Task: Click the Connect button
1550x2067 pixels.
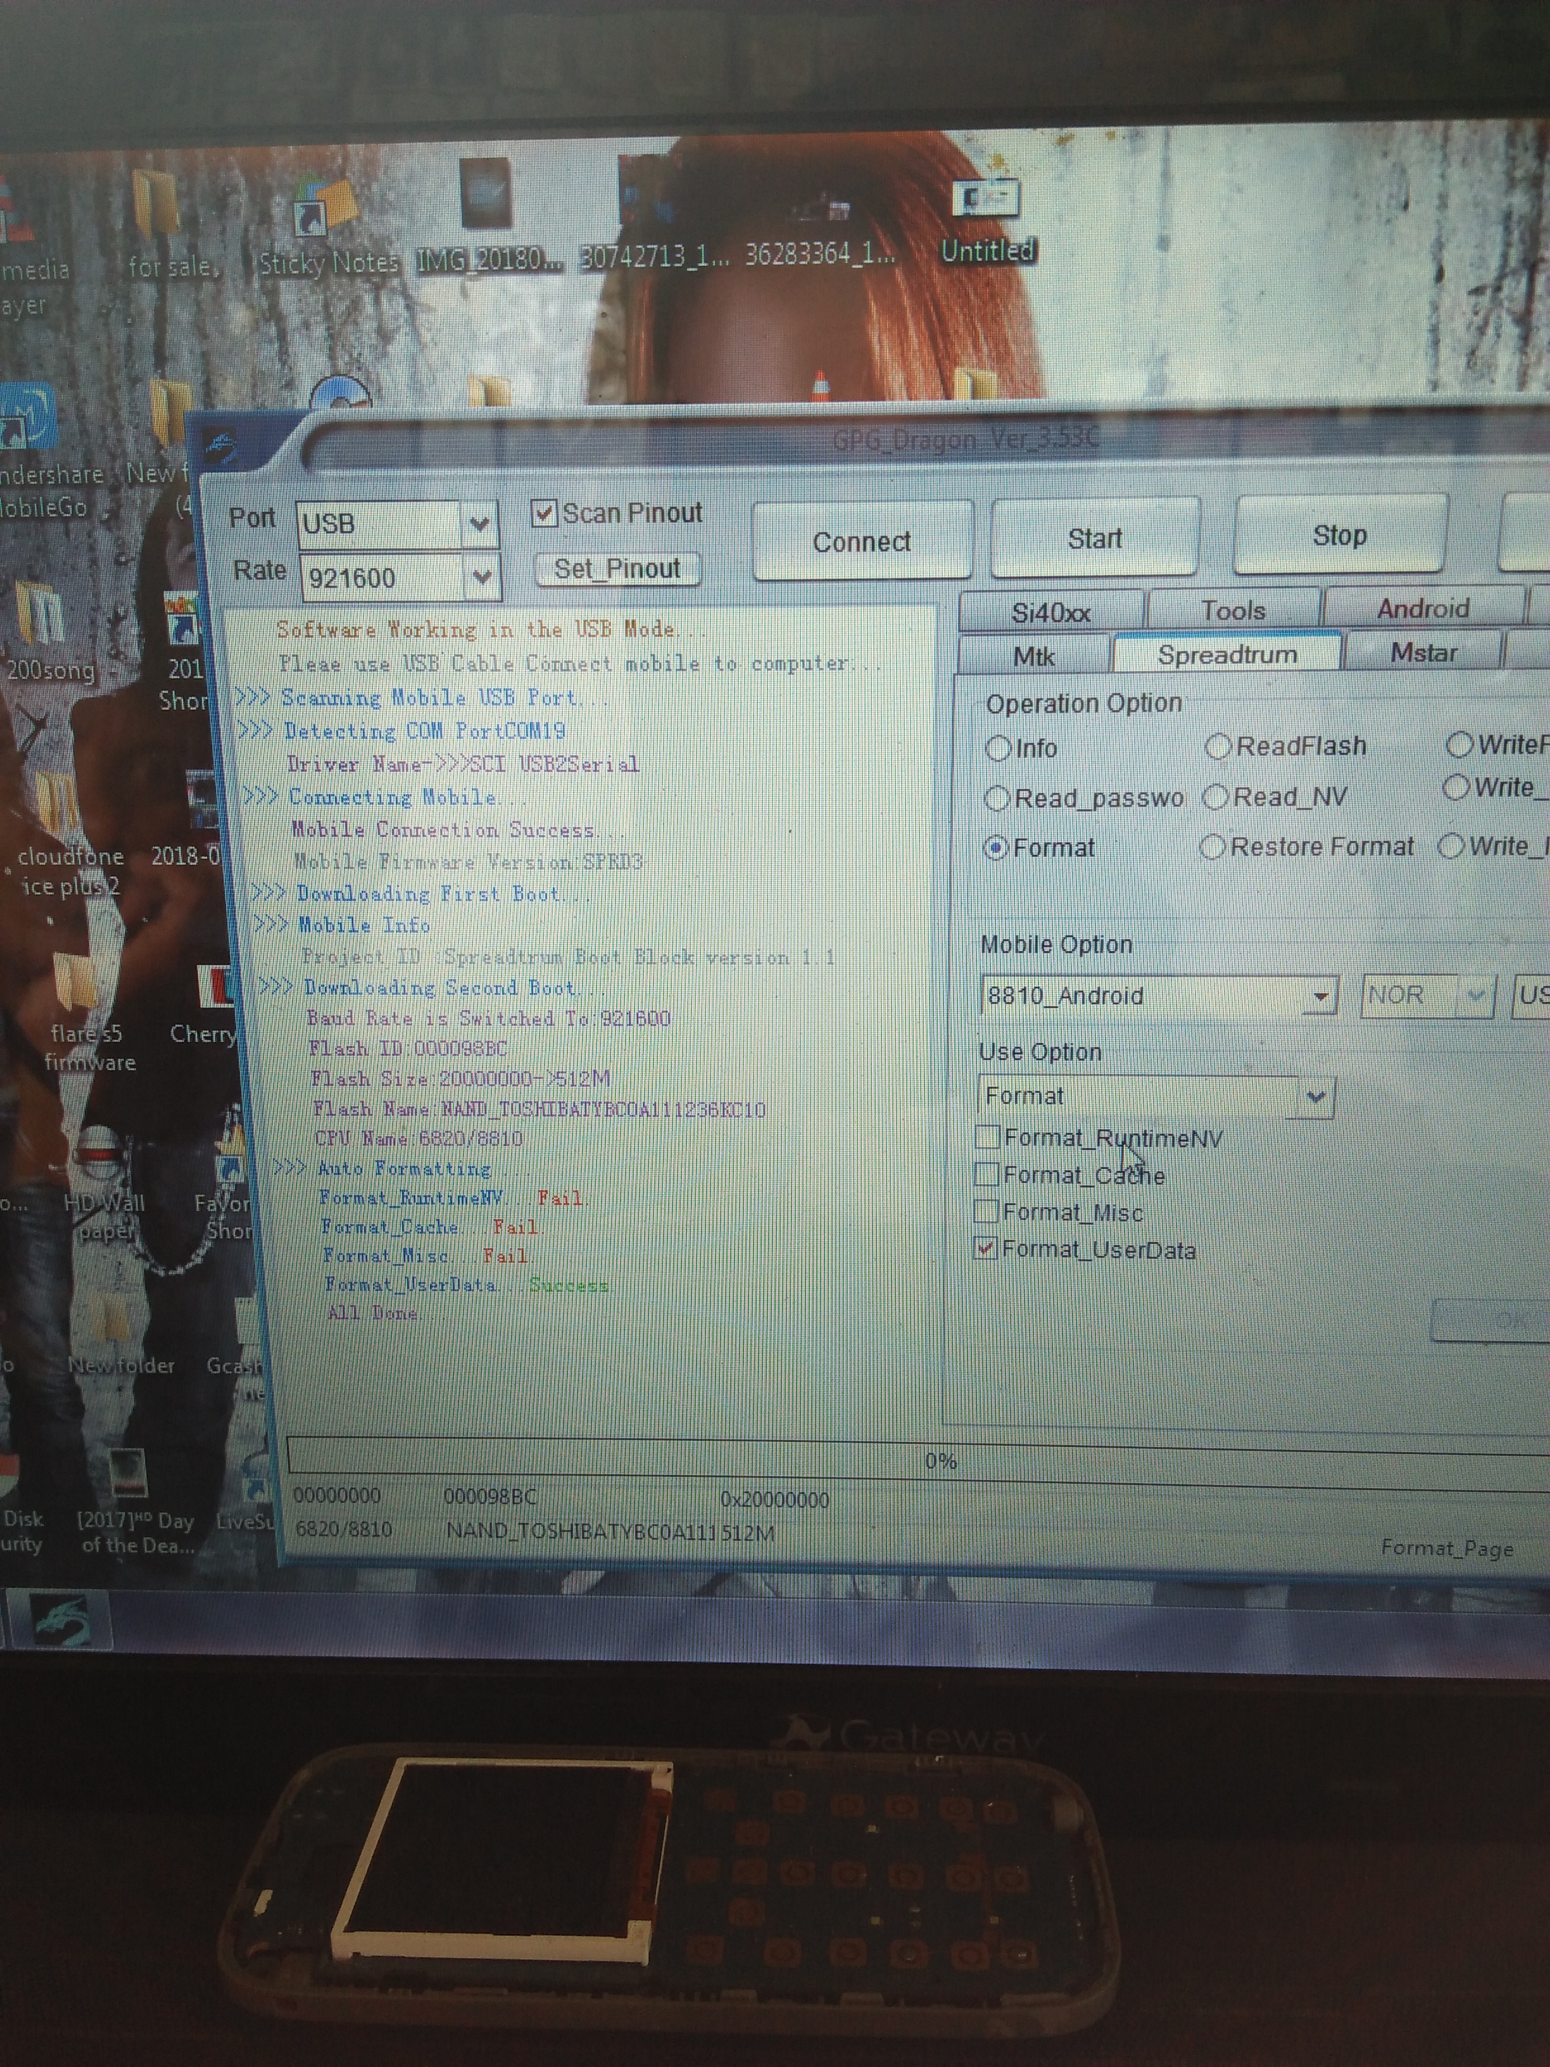Action: [861, 541]
